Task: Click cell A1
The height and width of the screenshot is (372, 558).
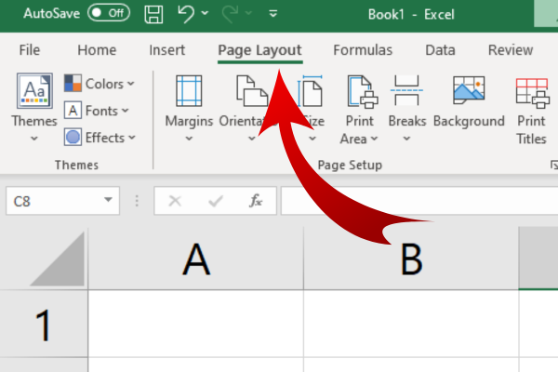Action: point(196,324)
